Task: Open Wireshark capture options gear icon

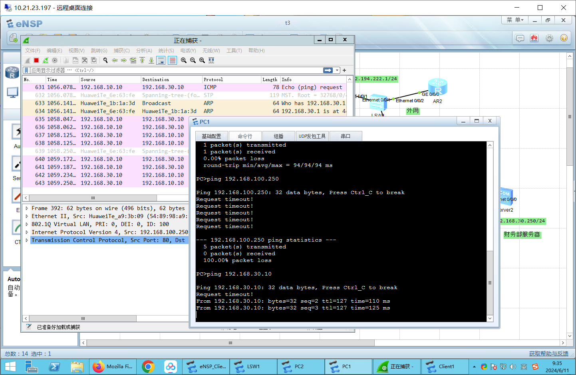Action: pyautogui.click(x=55, y=60)
